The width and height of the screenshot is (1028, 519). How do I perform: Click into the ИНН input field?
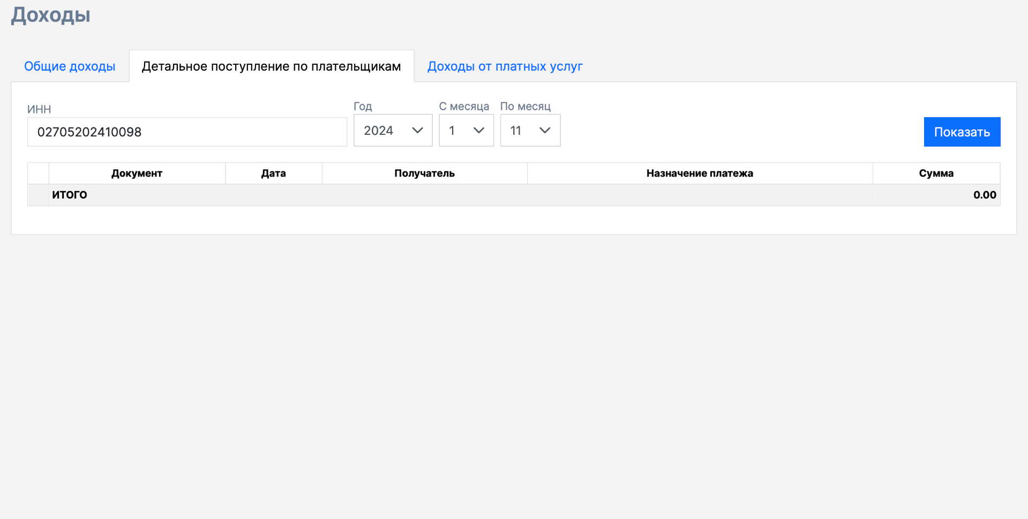pyautogui.click(x=187, y=132)
